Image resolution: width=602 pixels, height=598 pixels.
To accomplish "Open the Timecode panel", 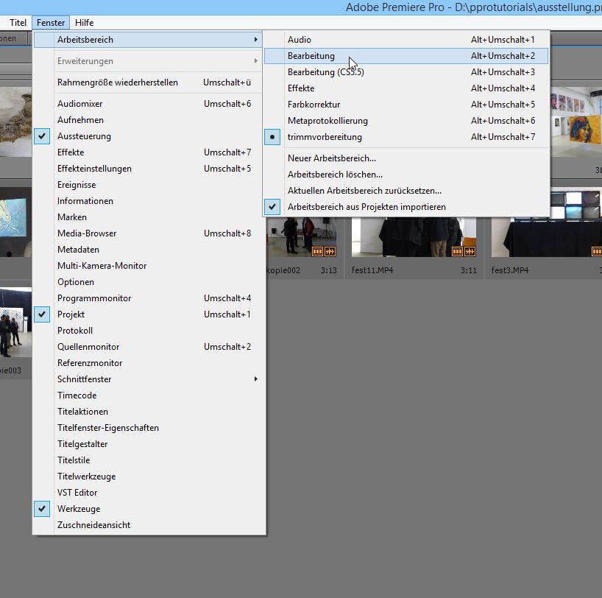I will pyautogui.click(x=148, y=395).
